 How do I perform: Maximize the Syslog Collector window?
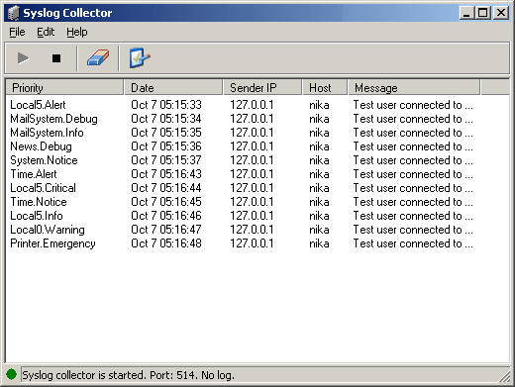pyautogui.click(x=483, y=13)
